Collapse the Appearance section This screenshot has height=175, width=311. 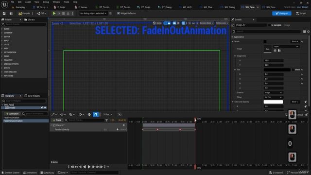point(232,37)
